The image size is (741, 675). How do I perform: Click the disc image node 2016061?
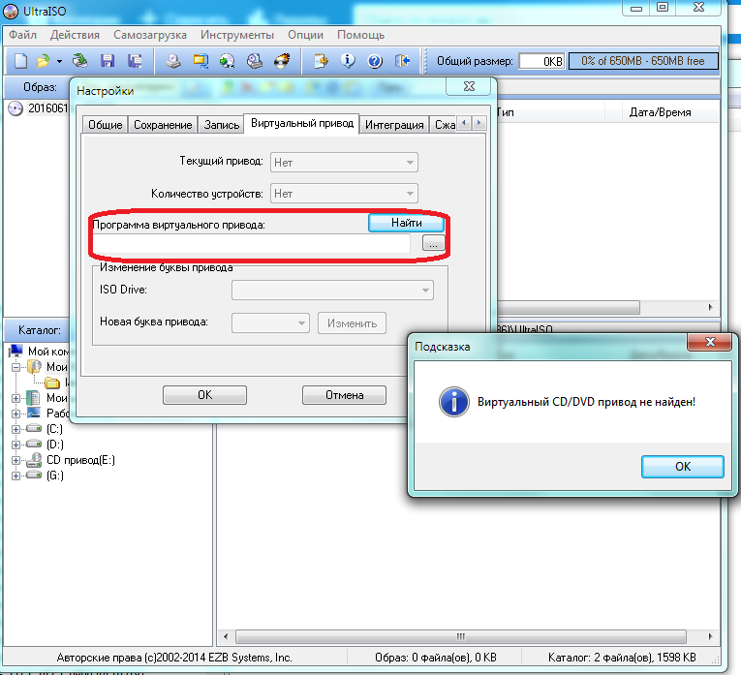coord(47,108)
